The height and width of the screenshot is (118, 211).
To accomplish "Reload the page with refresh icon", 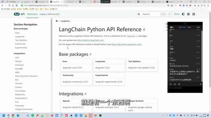I will 10,6.
